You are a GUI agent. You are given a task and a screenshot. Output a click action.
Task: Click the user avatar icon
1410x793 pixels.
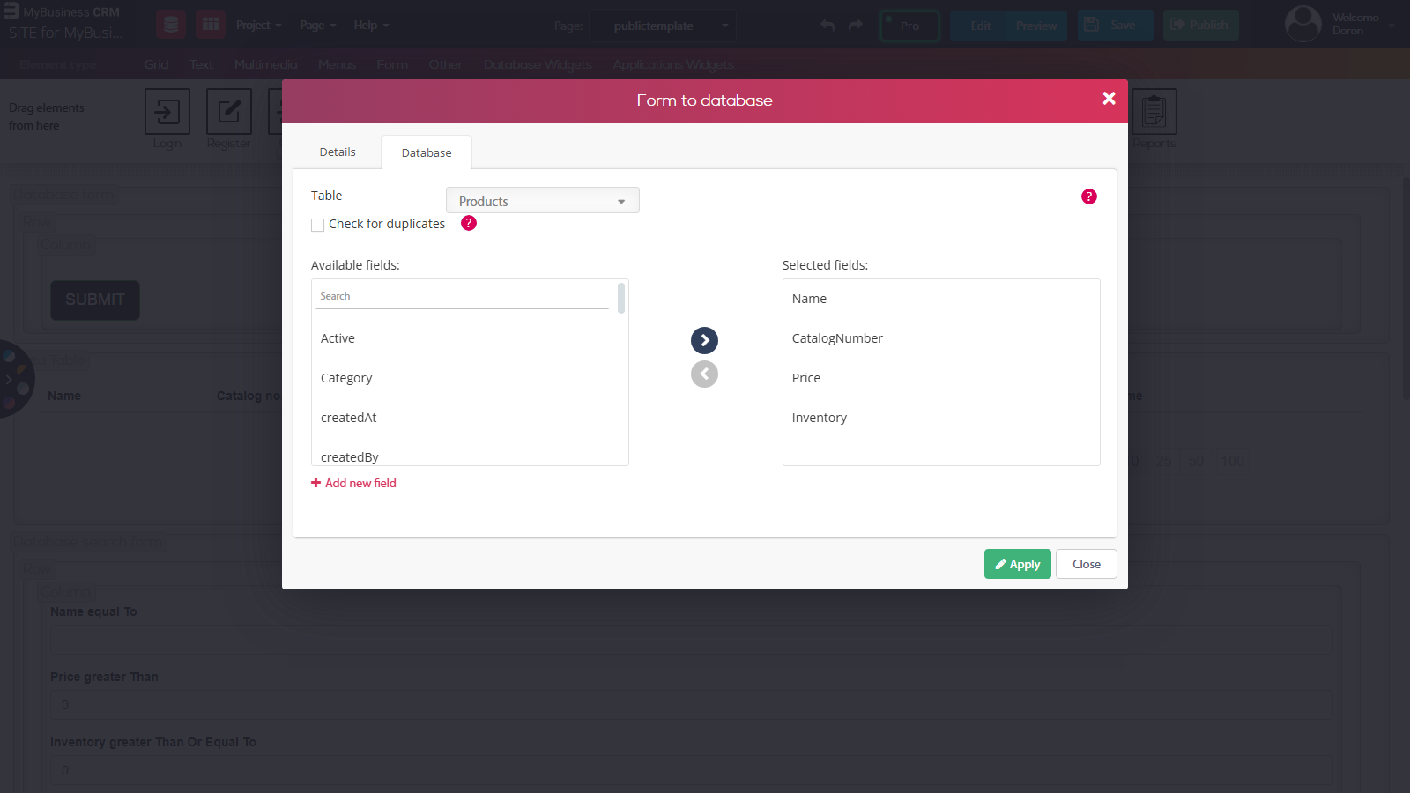(1303, 25)
